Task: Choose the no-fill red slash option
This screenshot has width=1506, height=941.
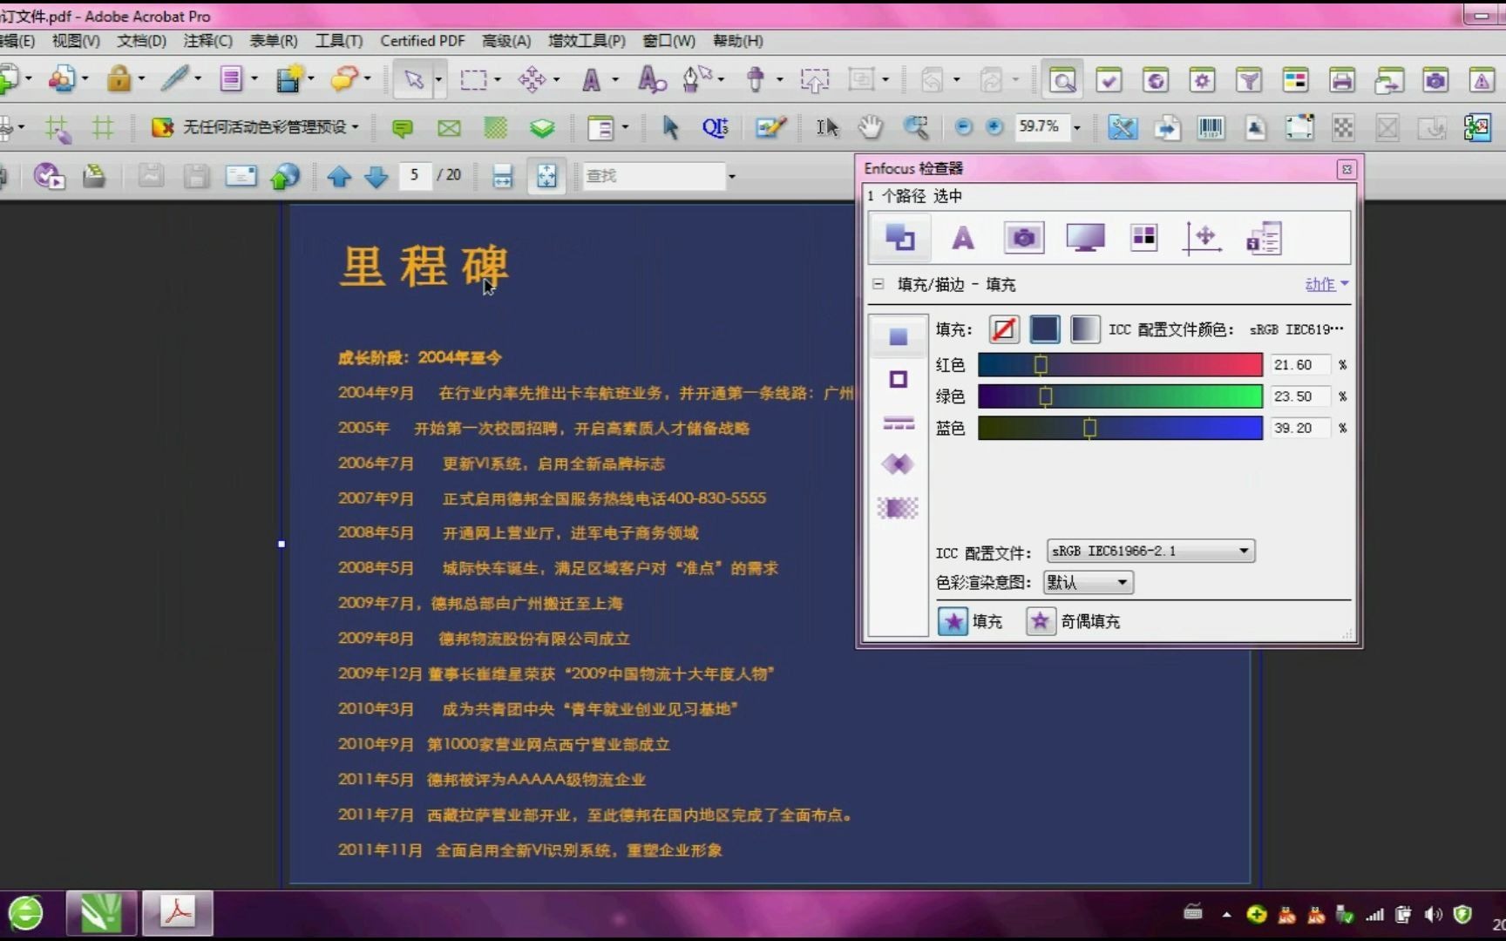Action: pyautogui.click(x=1004, y=329)
